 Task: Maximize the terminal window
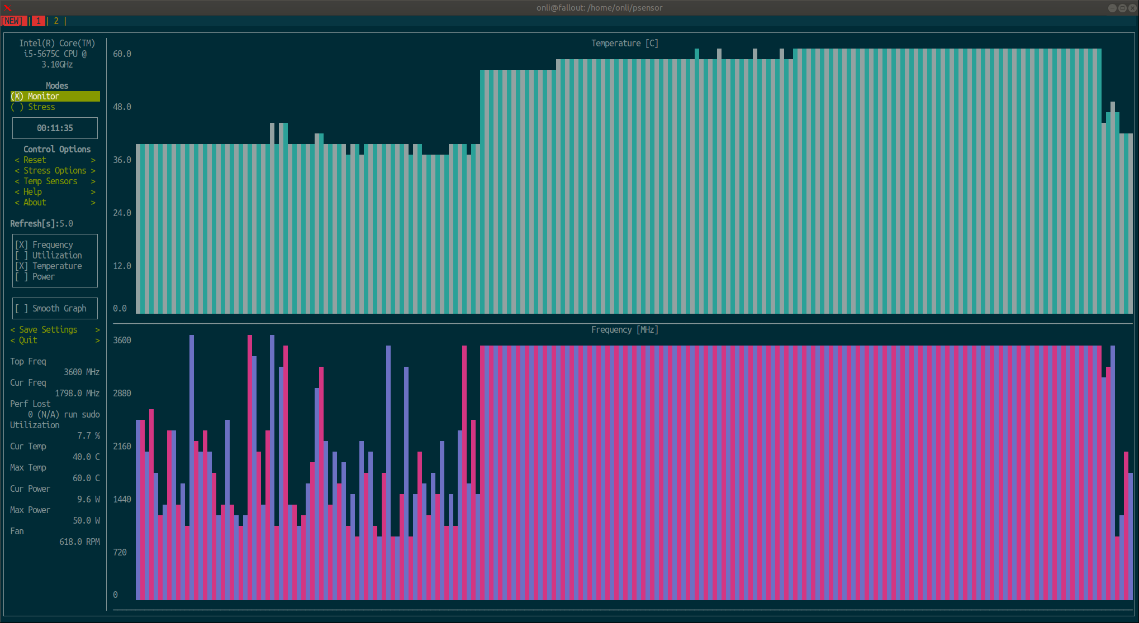[1122, 8]
